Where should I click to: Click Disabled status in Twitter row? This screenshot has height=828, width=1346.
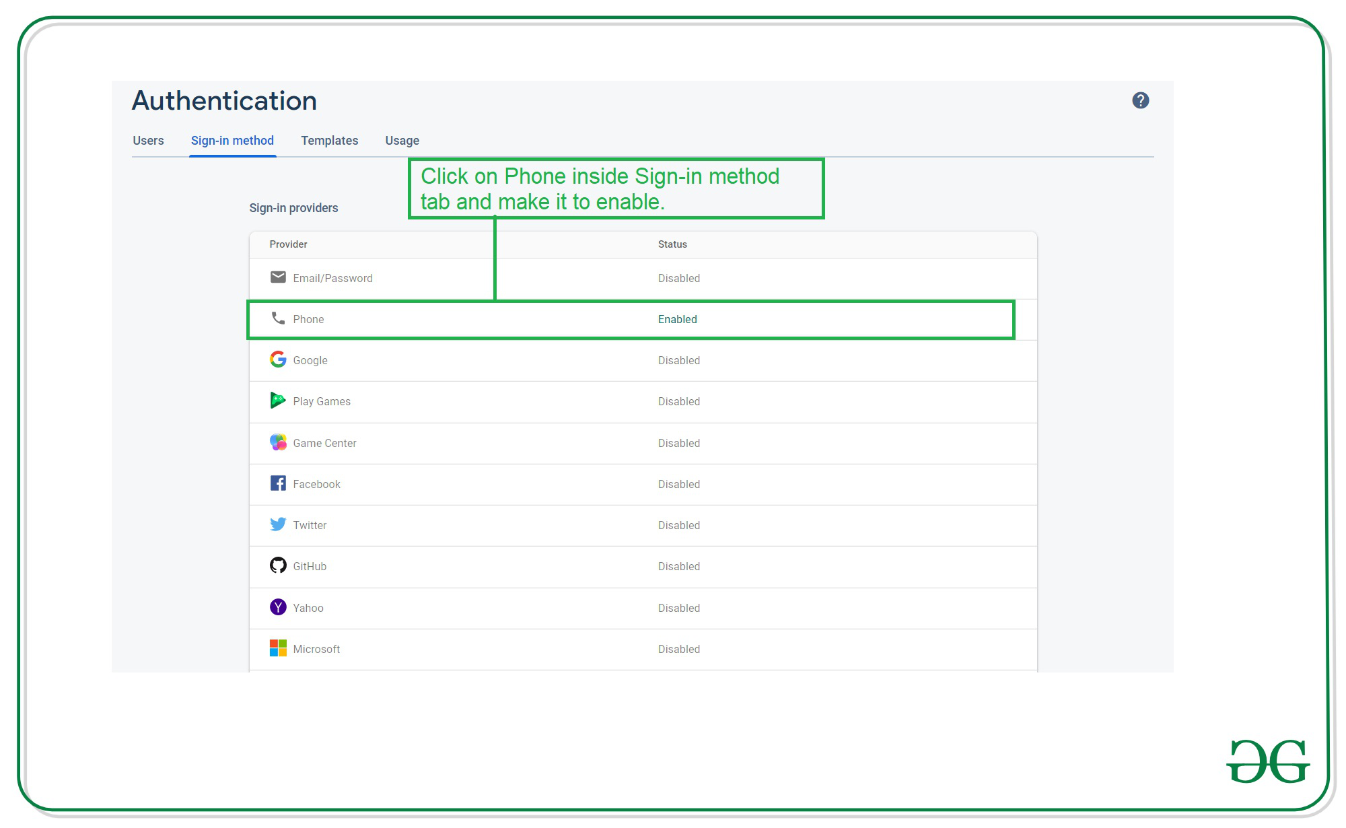[x=679, y=525]
